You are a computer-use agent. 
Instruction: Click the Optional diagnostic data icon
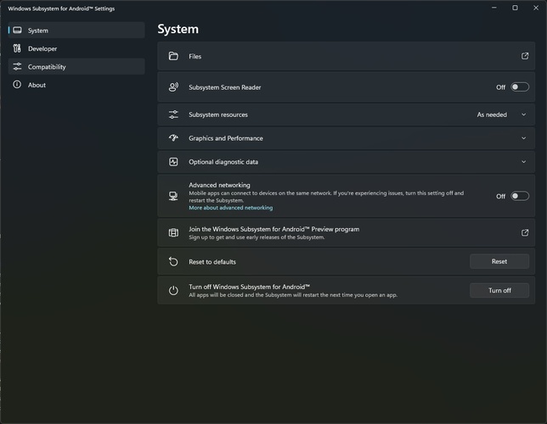[173, 162]
